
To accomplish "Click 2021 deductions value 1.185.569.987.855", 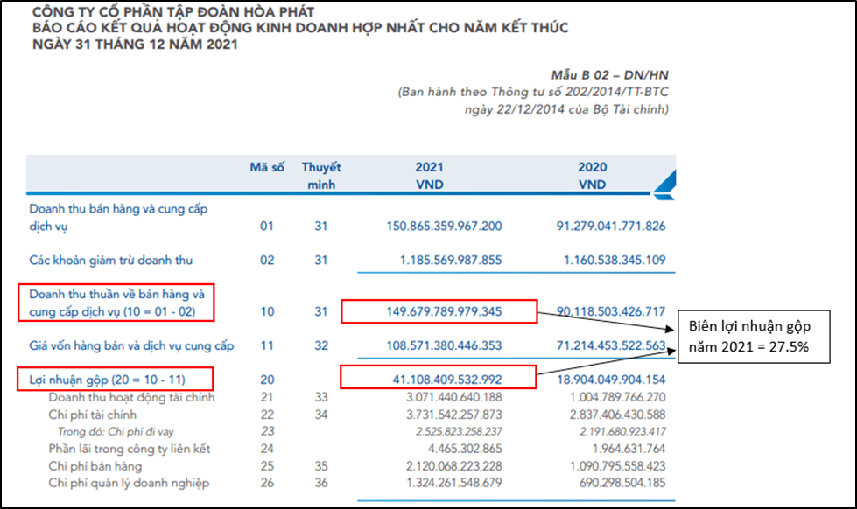I will point(451,260).
